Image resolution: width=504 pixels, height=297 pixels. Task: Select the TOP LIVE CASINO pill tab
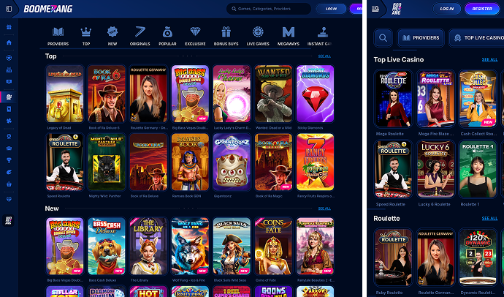(476, 37)
